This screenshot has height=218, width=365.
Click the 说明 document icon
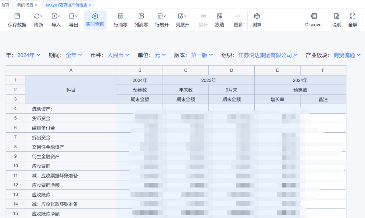(337, 16)
